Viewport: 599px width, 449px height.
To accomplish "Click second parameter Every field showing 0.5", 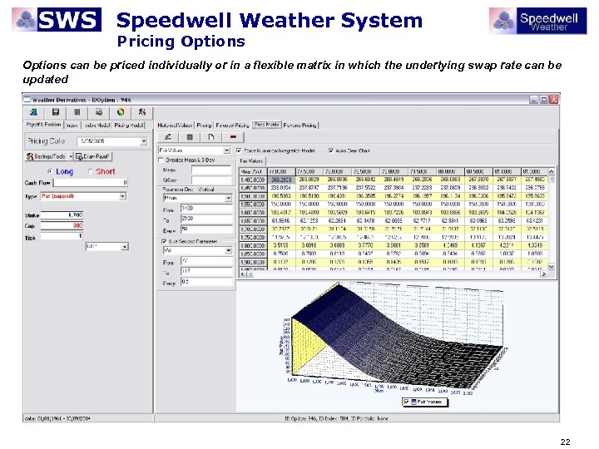I will tap(206, 282).
